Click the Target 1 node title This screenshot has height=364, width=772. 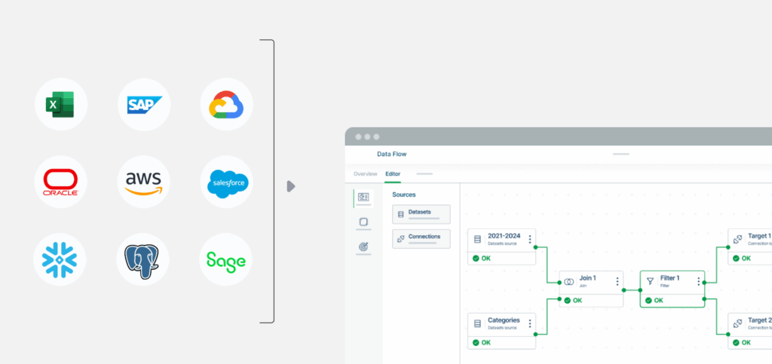(760, 236)
